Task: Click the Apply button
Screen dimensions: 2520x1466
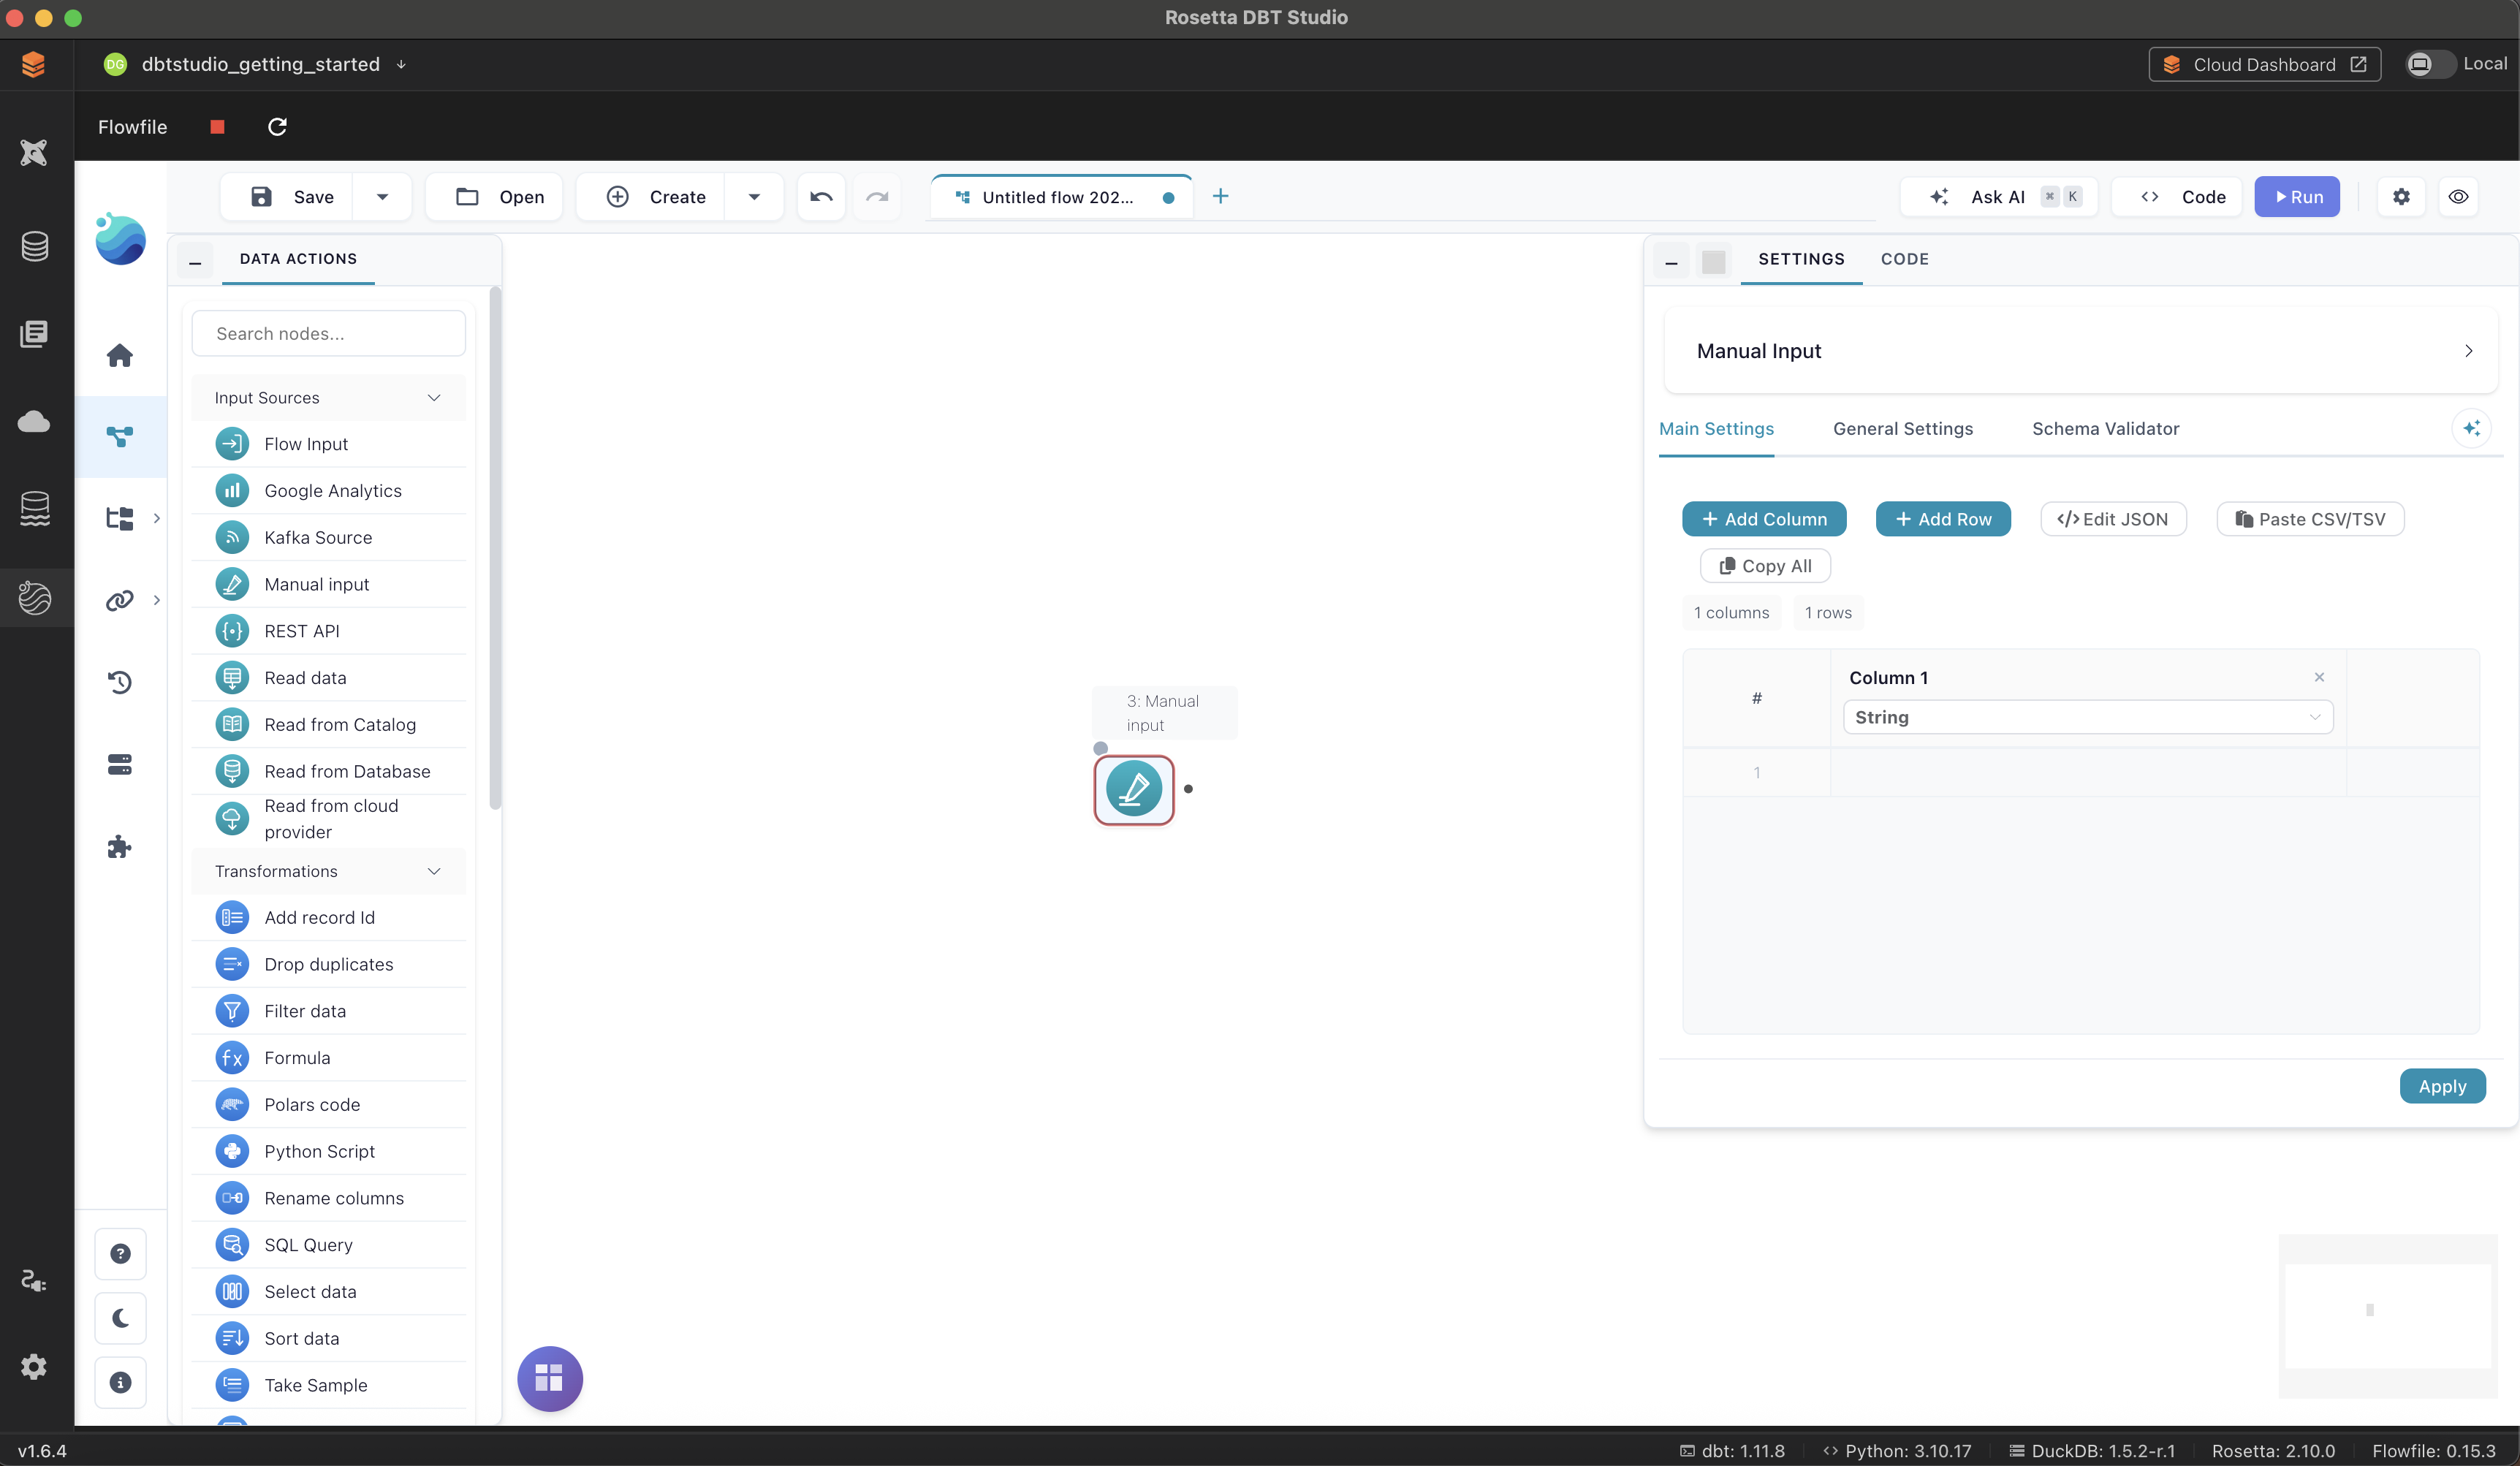Action: 2442,1086
